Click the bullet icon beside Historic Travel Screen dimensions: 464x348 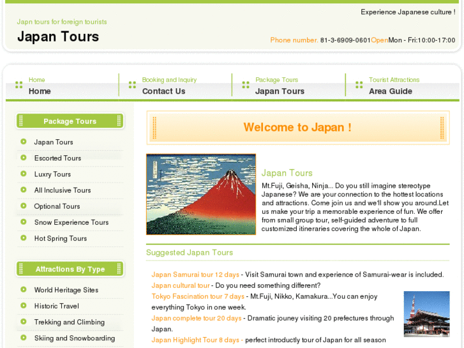[x=24, y=305]
